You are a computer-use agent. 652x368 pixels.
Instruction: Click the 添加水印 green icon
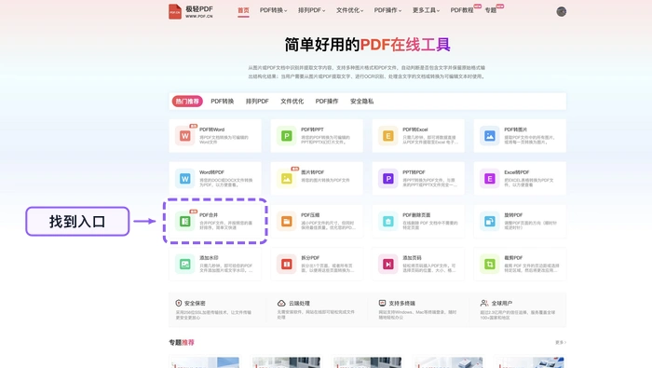(185, 264)
